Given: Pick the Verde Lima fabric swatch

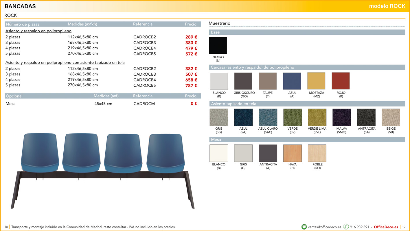Looking at the screenshot, I should coord(317,117).
